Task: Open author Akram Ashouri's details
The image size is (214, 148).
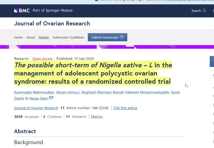Action: (x=67, y=92)
